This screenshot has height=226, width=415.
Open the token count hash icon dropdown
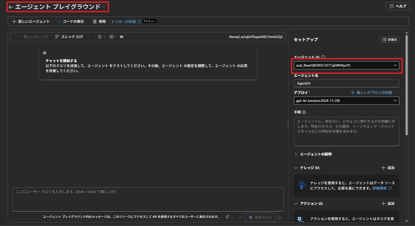tap(113, 37)
